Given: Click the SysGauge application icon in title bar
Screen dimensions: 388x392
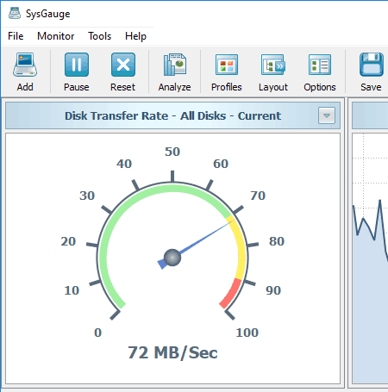Looking at the screenshot, I should (x=15, y=13).
